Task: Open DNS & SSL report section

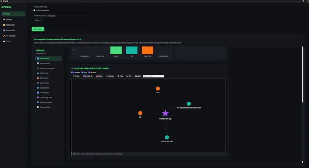Action: point(49,78)
